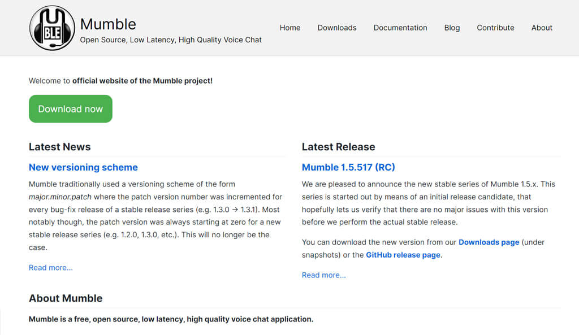This screenshot has height=335, width=579.
Task: Open the Home menu item
Action: point(290,28)
